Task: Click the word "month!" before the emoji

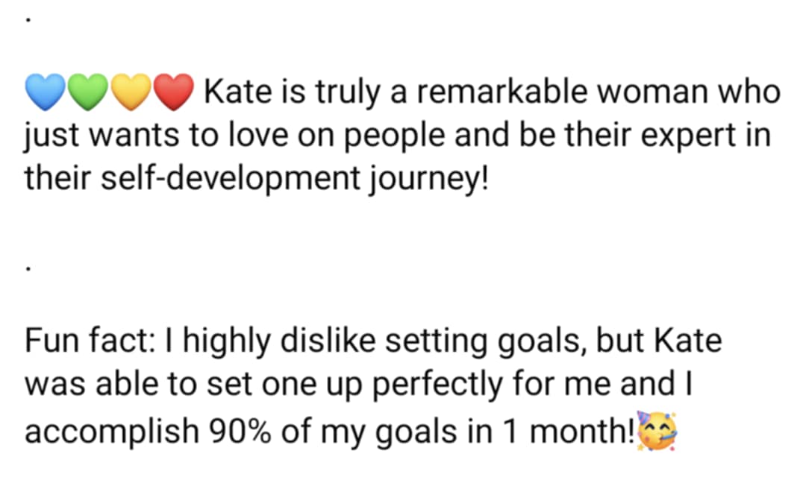Action: pyautogui.click(x=582, y=431)
